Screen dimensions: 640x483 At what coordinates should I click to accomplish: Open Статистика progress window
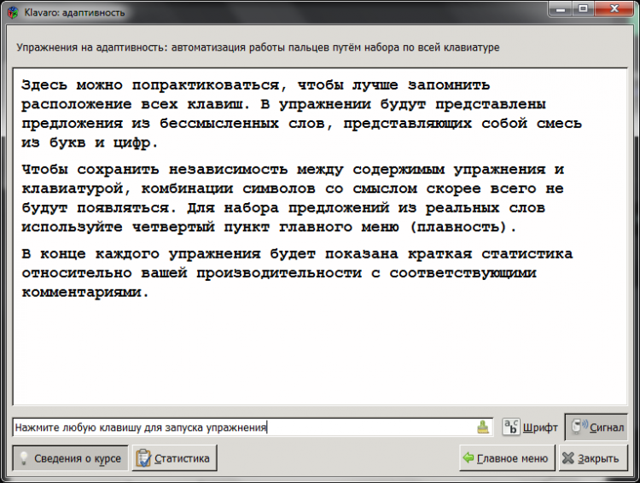(174, 458)
